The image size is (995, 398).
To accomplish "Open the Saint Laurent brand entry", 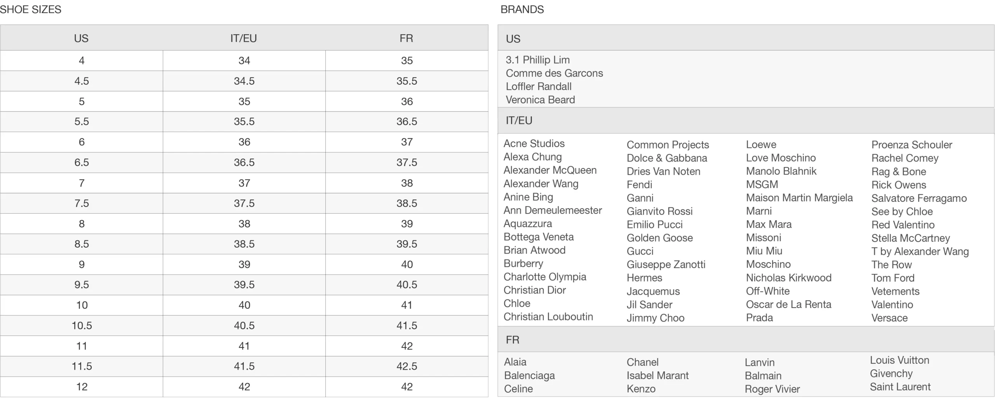I will click(900, 387).
